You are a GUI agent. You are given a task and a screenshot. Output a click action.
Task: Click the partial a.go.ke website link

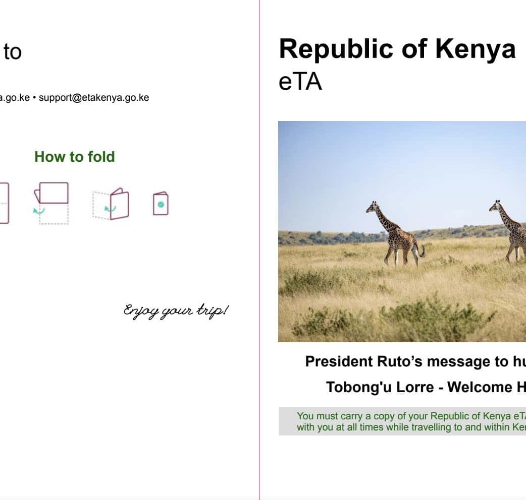coord(14,98)
